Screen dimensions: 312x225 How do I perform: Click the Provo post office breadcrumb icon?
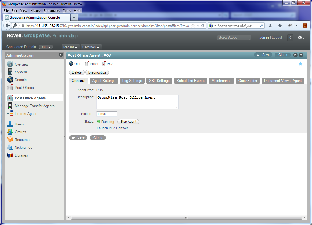pos(86,64)
